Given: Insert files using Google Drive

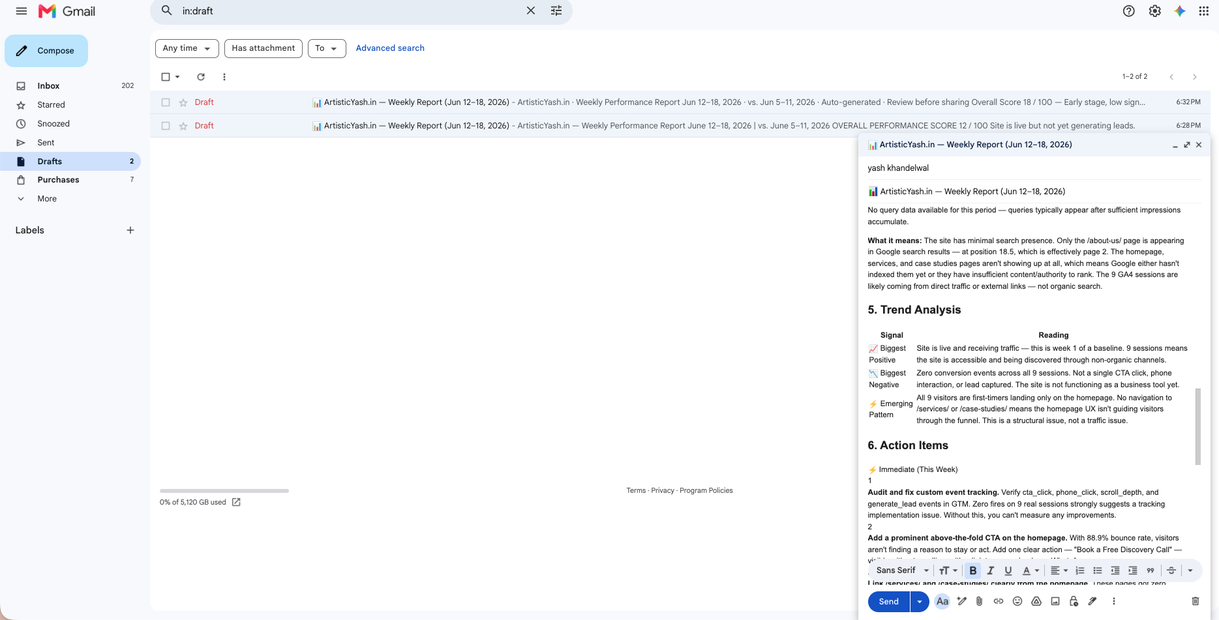Looking at the screenshot, I should pyautogui.click(x=1036, y=601).
